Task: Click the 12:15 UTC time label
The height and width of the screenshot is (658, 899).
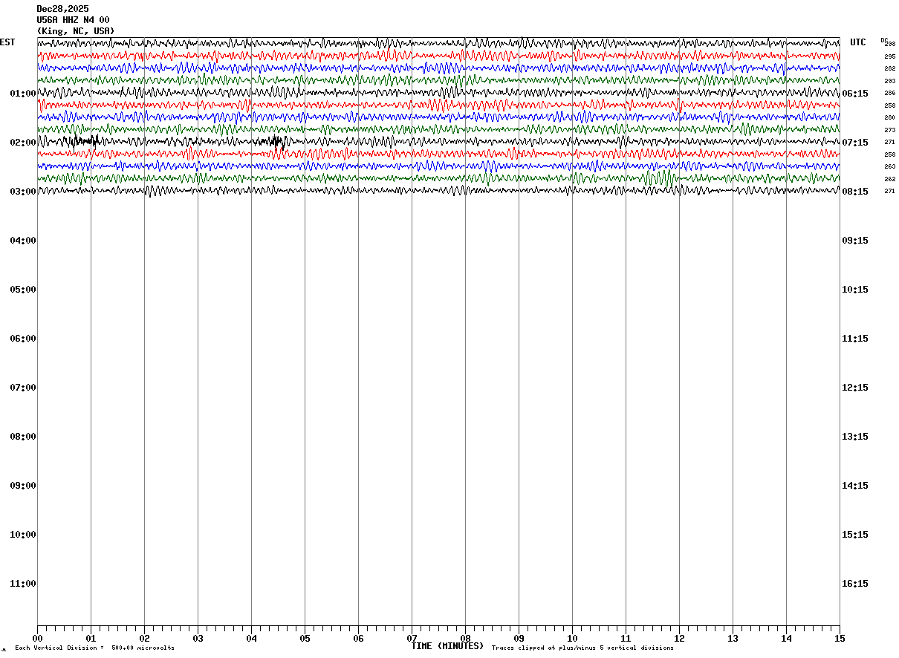Action: [x=855, y=388]
